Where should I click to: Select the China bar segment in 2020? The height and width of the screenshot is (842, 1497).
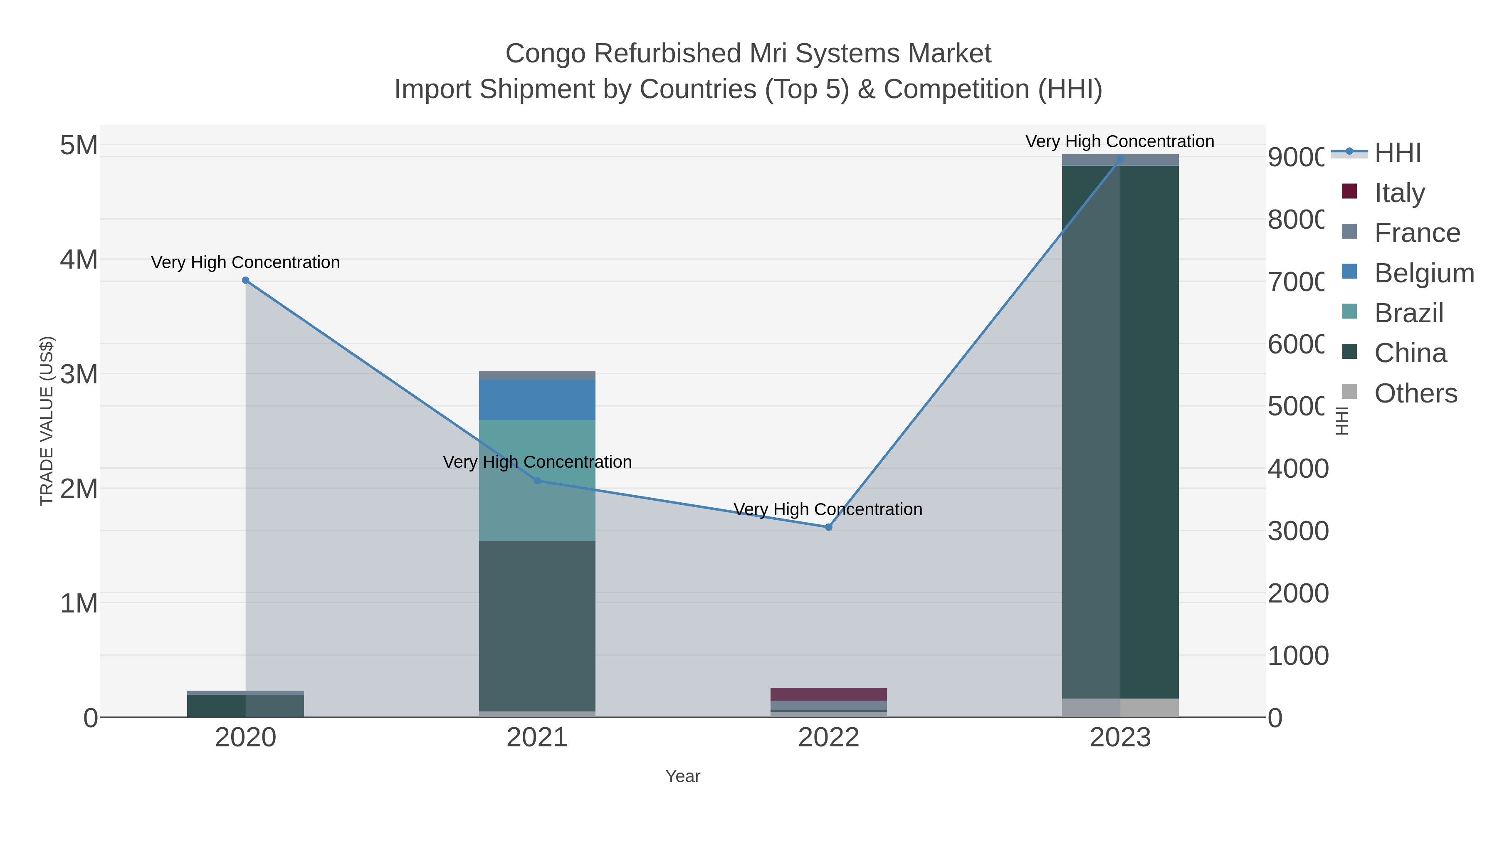point(245,706)
